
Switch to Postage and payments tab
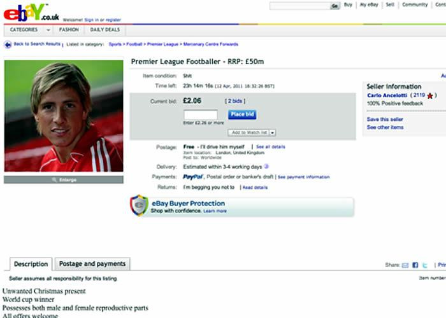tap(92, 263)
